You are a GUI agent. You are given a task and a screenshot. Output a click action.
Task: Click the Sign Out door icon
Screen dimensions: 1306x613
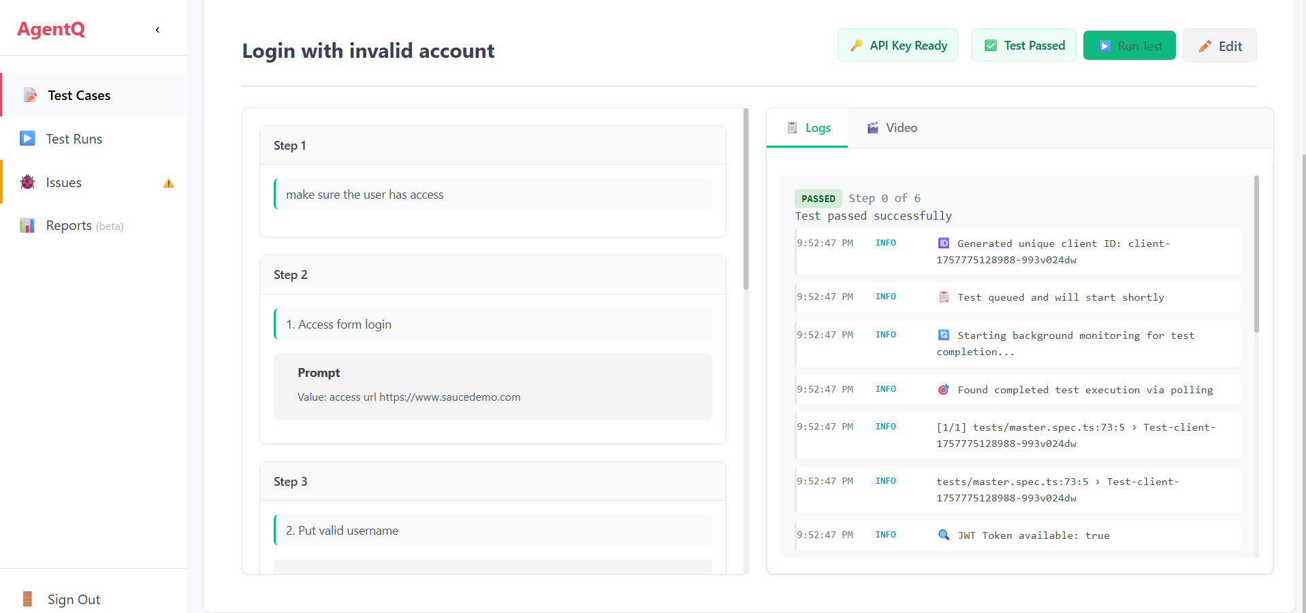click(x=27, y=599)
